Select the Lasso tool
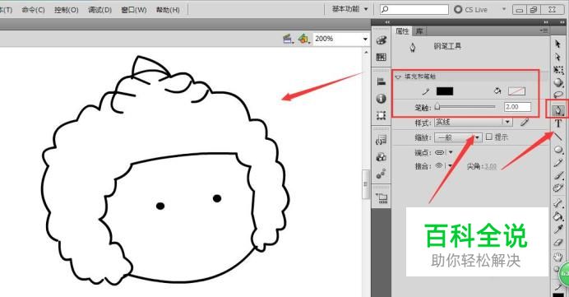The image size is (569, 297). click(558, 95)
